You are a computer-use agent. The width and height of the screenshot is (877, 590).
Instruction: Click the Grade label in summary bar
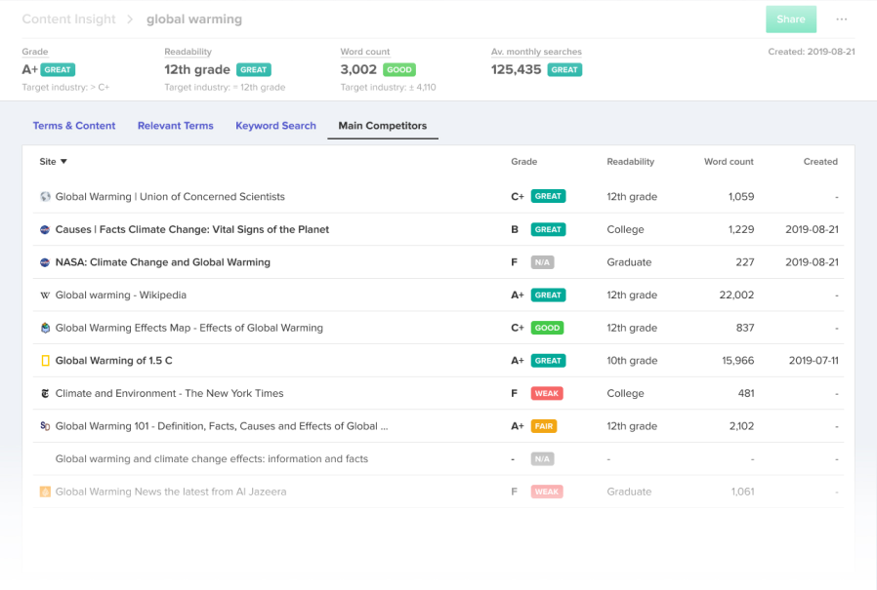35,52
